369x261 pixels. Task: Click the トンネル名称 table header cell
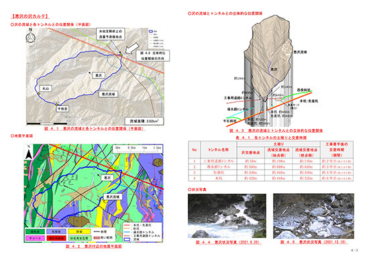(219, 150)
